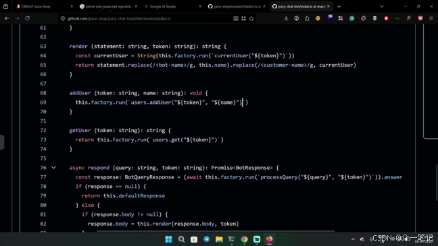438x246 pixels.
Task: Switch to Firefox in the taskbar
Action: [x=269, y=239]
